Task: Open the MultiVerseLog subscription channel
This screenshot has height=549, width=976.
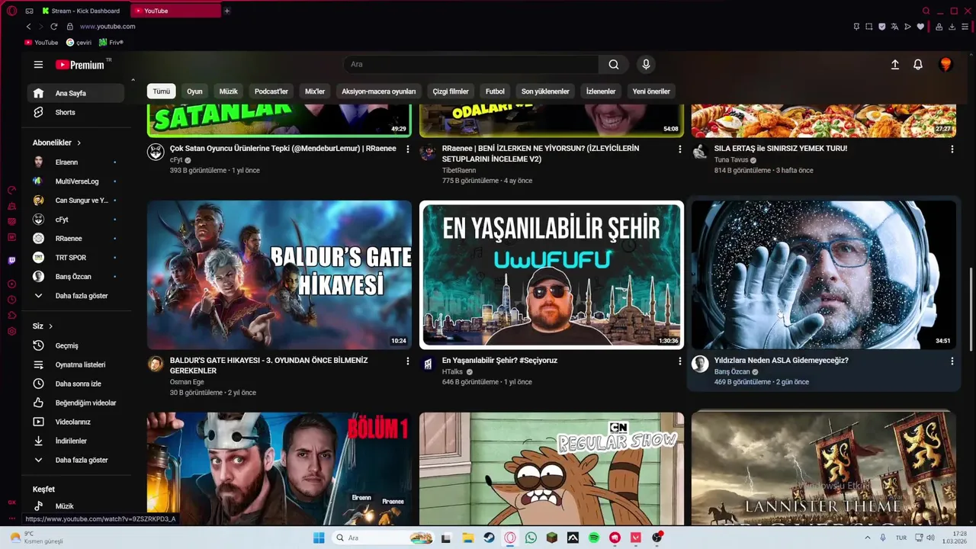Action: (75, 181)
